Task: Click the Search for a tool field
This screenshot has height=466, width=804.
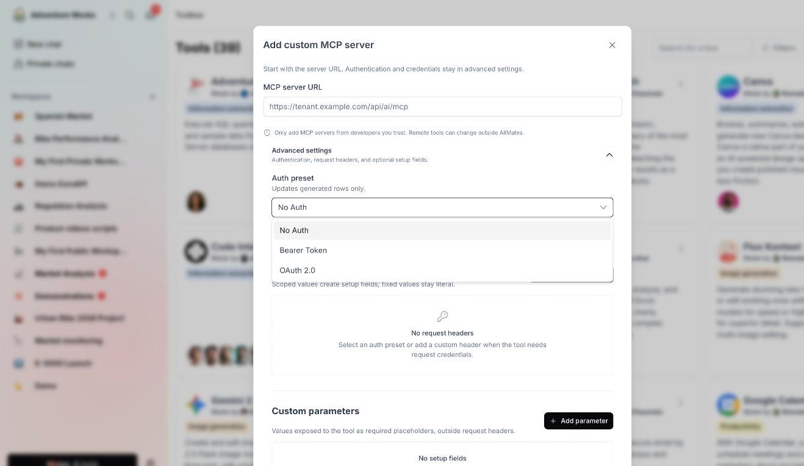Action: tap(702, 48)
